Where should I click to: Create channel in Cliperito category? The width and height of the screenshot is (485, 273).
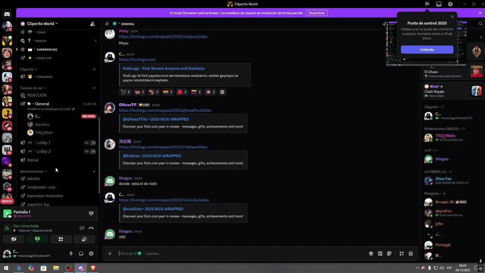[94, 69]
